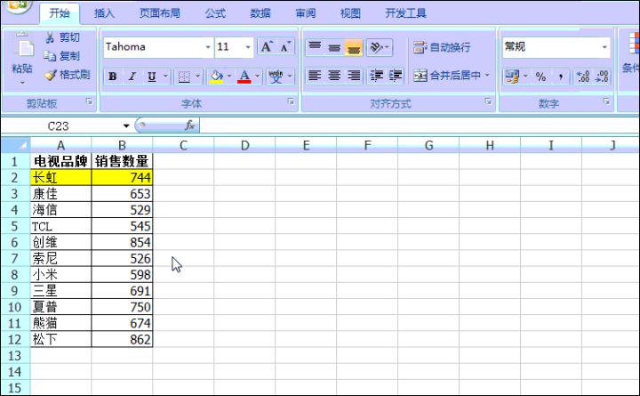Screen dimensions: 640x396
Task: Toggle bold formatting B
Action: pyautogui.click(x=113, y=77)
